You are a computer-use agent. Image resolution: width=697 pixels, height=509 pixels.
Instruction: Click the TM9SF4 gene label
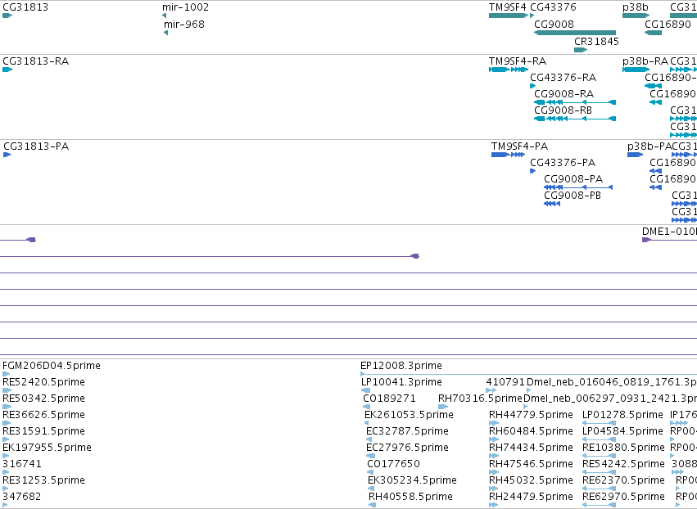[507, 7]
